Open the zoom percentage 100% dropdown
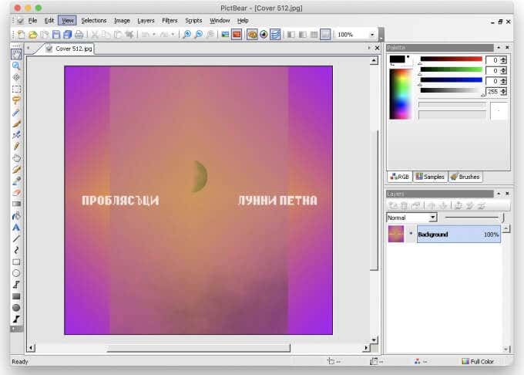 click(372, 35)
